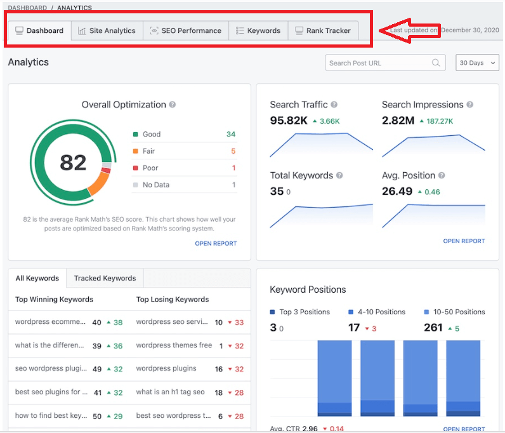Switch to the Site Analytics tab
Viewport: 505px width, 433px height.
click(x=107, y=30)
